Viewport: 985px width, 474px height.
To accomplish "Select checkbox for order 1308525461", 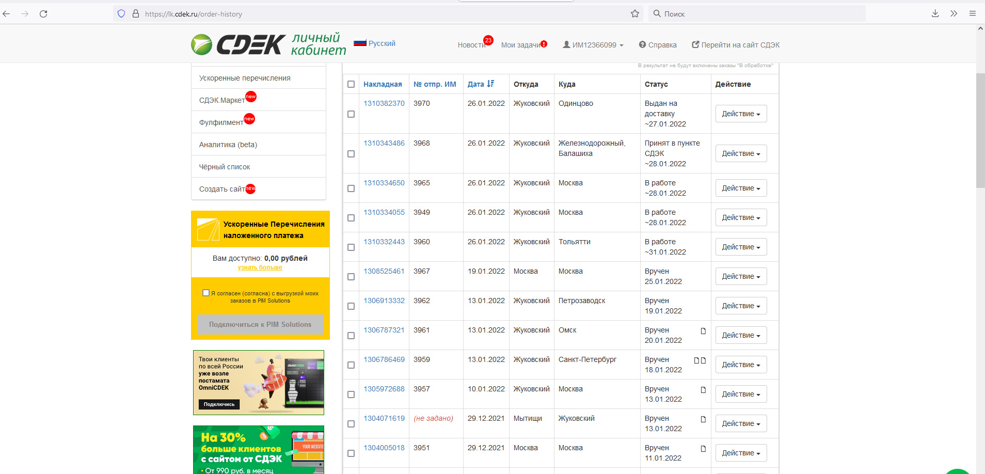I will pyautogui.click(x=351, y=277).
